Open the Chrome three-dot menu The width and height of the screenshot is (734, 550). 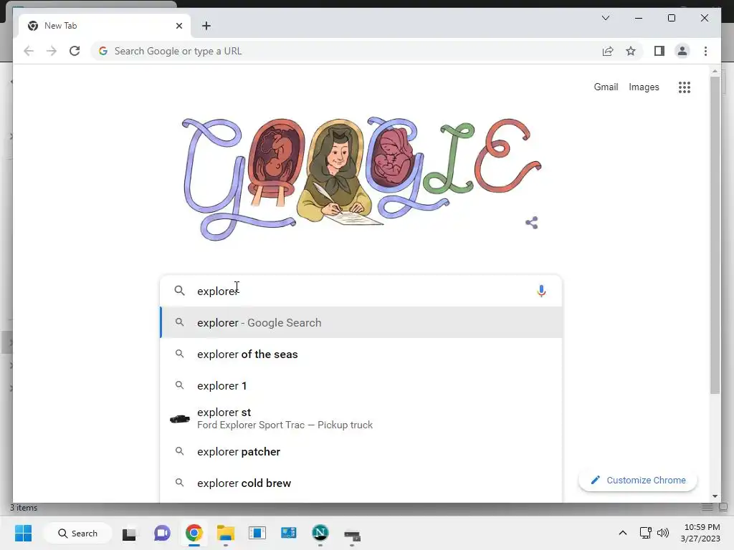[x=705, y=51]
